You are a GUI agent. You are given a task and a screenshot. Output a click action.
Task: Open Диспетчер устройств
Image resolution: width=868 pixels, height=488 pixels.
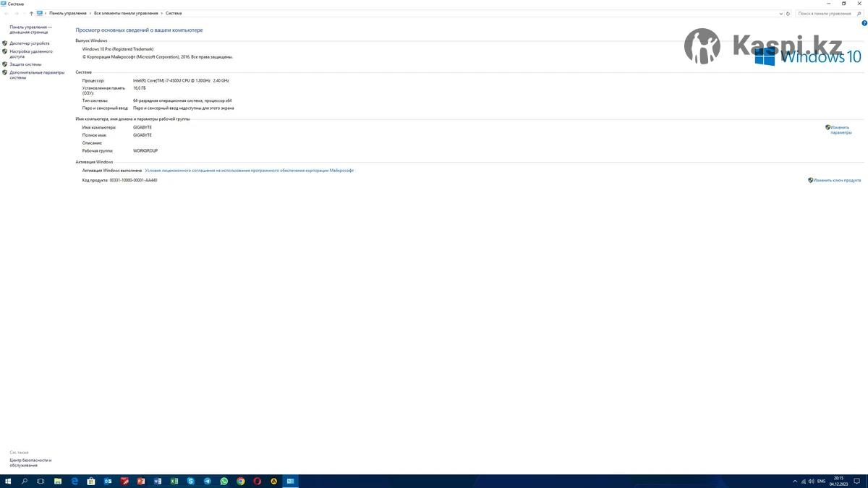coord(30,43)
